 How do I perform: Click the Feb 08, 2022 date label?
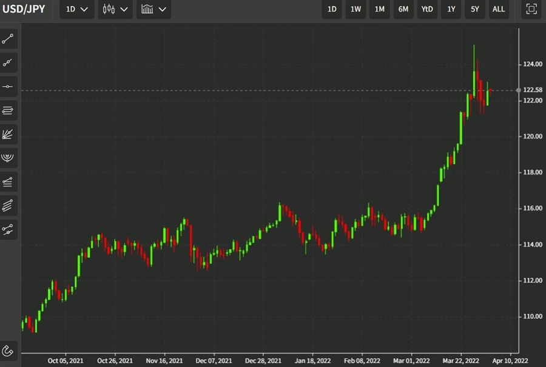pos(362,361)
